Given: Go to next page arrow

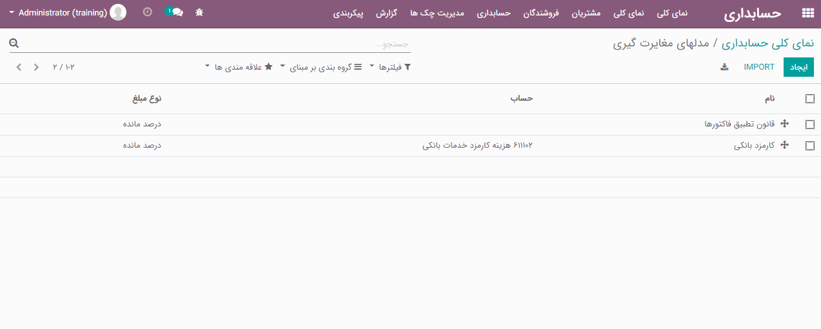Looking at the screenshot, I should pyautogui.click(x=19, y=67).
